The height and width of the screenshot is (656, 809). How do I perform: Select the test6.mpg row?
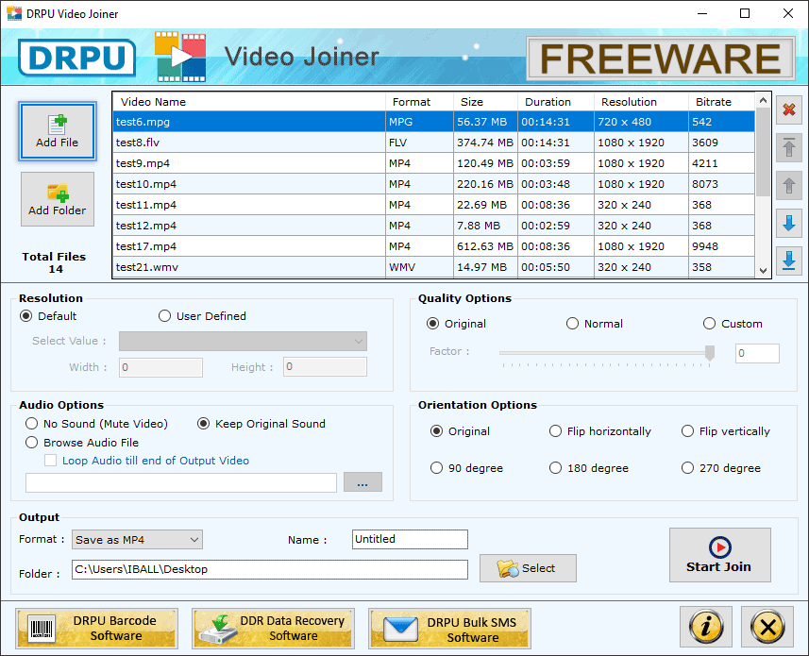[x=434, y=122]
